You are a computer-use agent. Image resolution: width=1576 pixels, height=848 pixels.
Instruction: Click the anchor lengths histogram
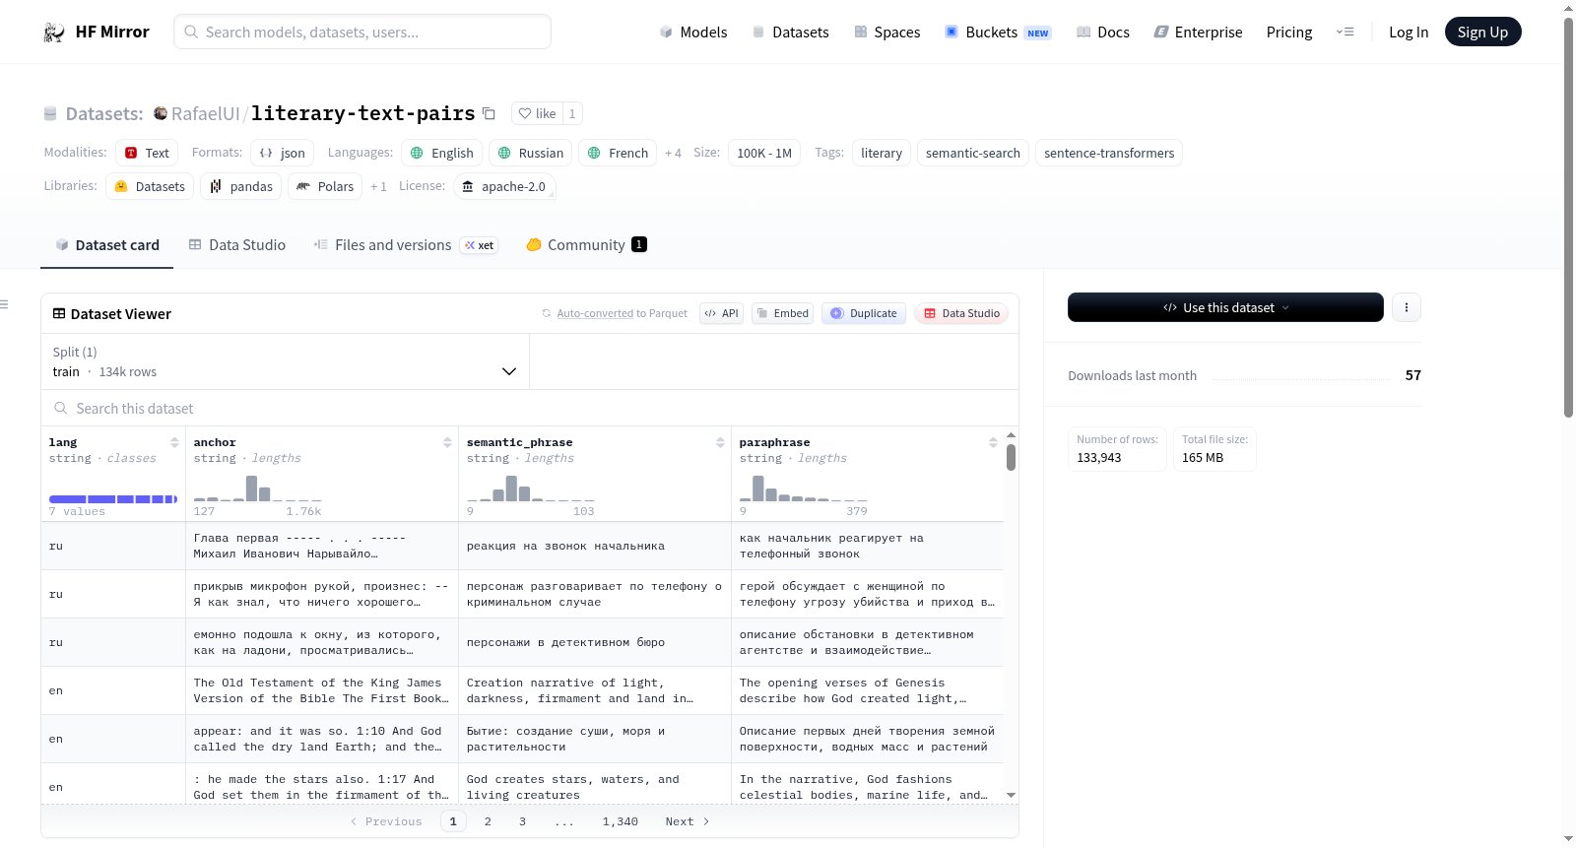[258, 489]
